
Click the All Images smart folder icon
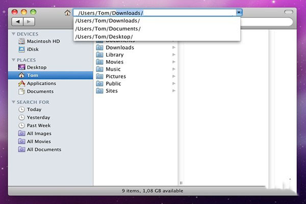click(x=21, y=133)
